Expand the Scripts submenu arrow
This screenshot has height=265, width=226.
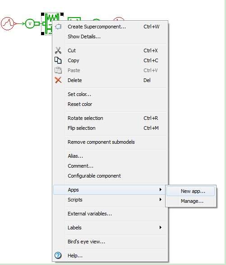(161, 200)
